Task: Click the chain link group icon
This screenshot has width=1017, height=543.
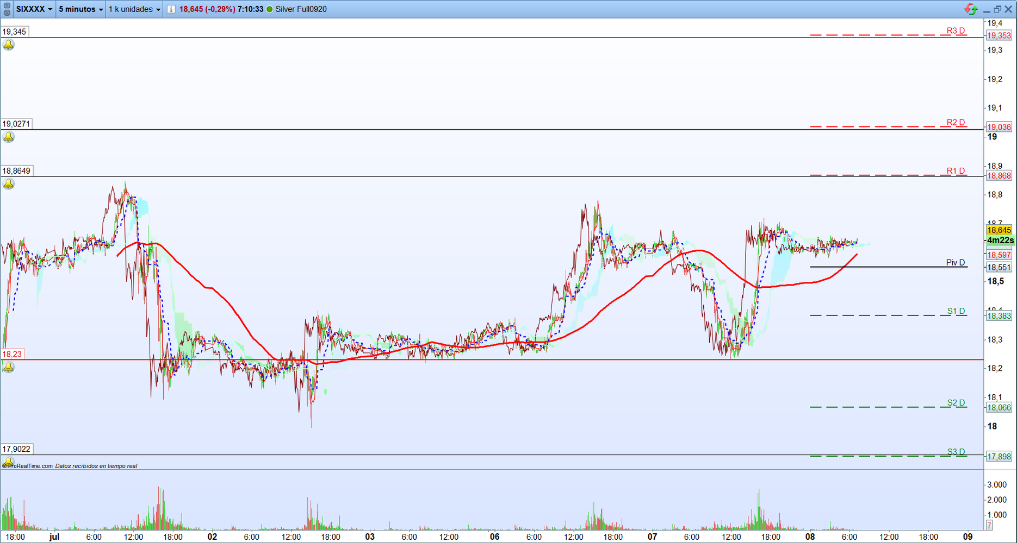Action: tap(7, 9)
